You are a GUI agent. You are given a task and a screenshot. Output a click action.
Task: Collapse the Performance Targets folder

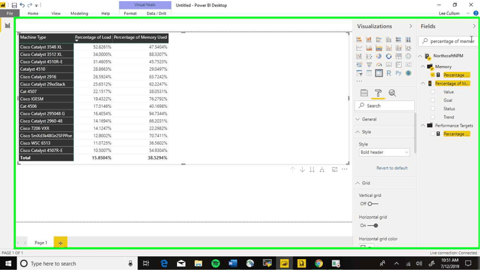423,125
